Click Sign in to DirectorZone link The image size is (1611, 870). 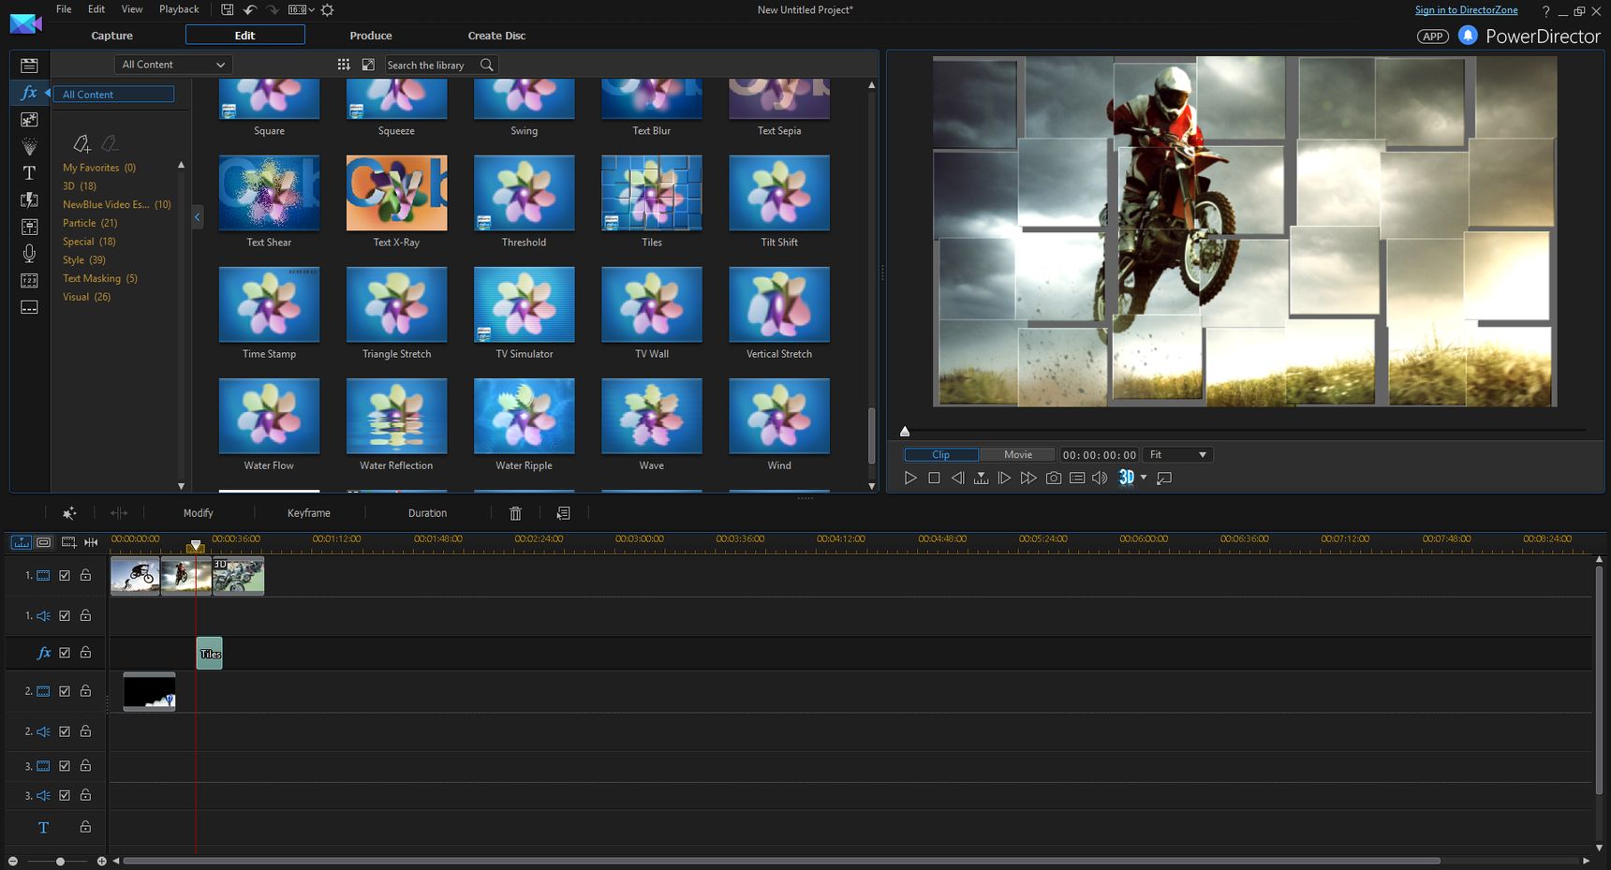[1466, 9]
